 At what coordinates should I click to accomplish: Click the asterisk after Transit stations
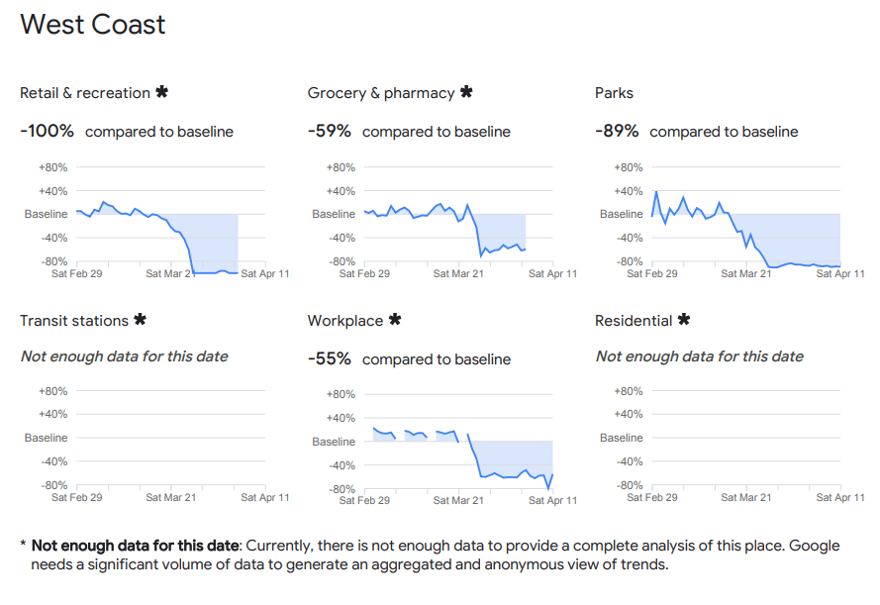point(140,320)
